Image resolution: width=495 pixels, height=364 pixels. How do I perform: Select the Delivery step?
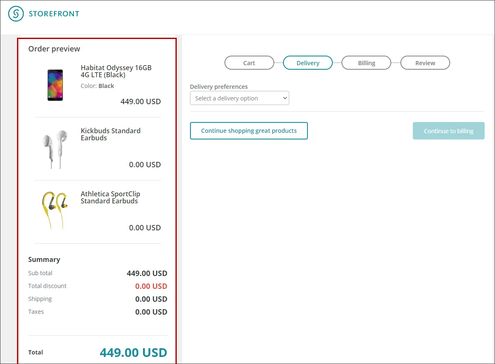(308, 63)
